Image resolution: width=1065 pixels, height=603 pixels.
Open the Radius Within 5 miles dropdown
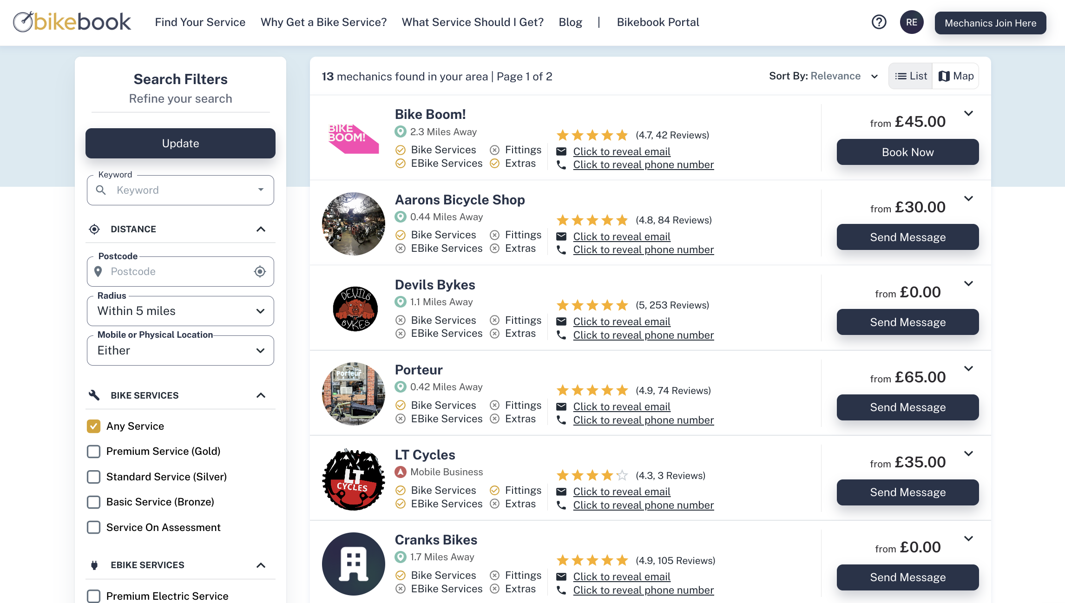(180, 311)
